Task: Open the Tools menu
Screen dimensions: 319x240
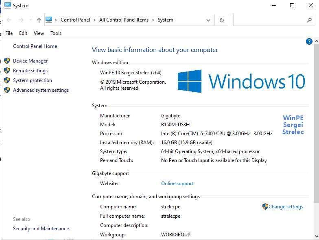Action: tap(56, 33)
